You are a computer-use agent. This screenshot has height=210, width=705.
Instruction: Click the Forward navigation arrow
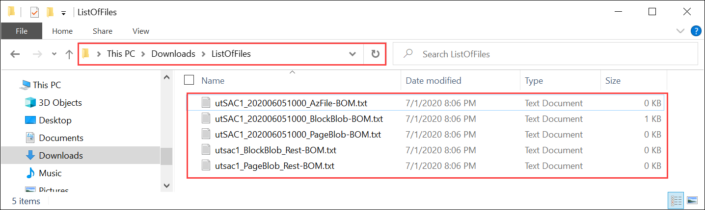38,54
